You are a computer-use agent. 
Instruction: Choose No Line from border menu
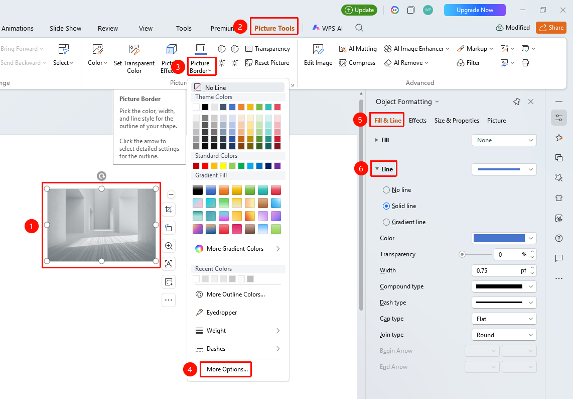click(x=237, y=87)
